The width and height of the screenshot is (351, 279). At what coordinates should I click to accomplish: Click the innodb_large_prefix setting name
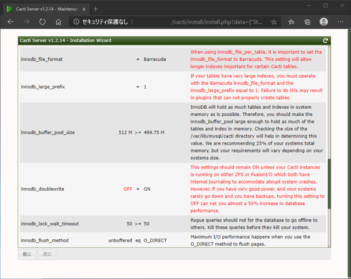click(x=43, y=87)
